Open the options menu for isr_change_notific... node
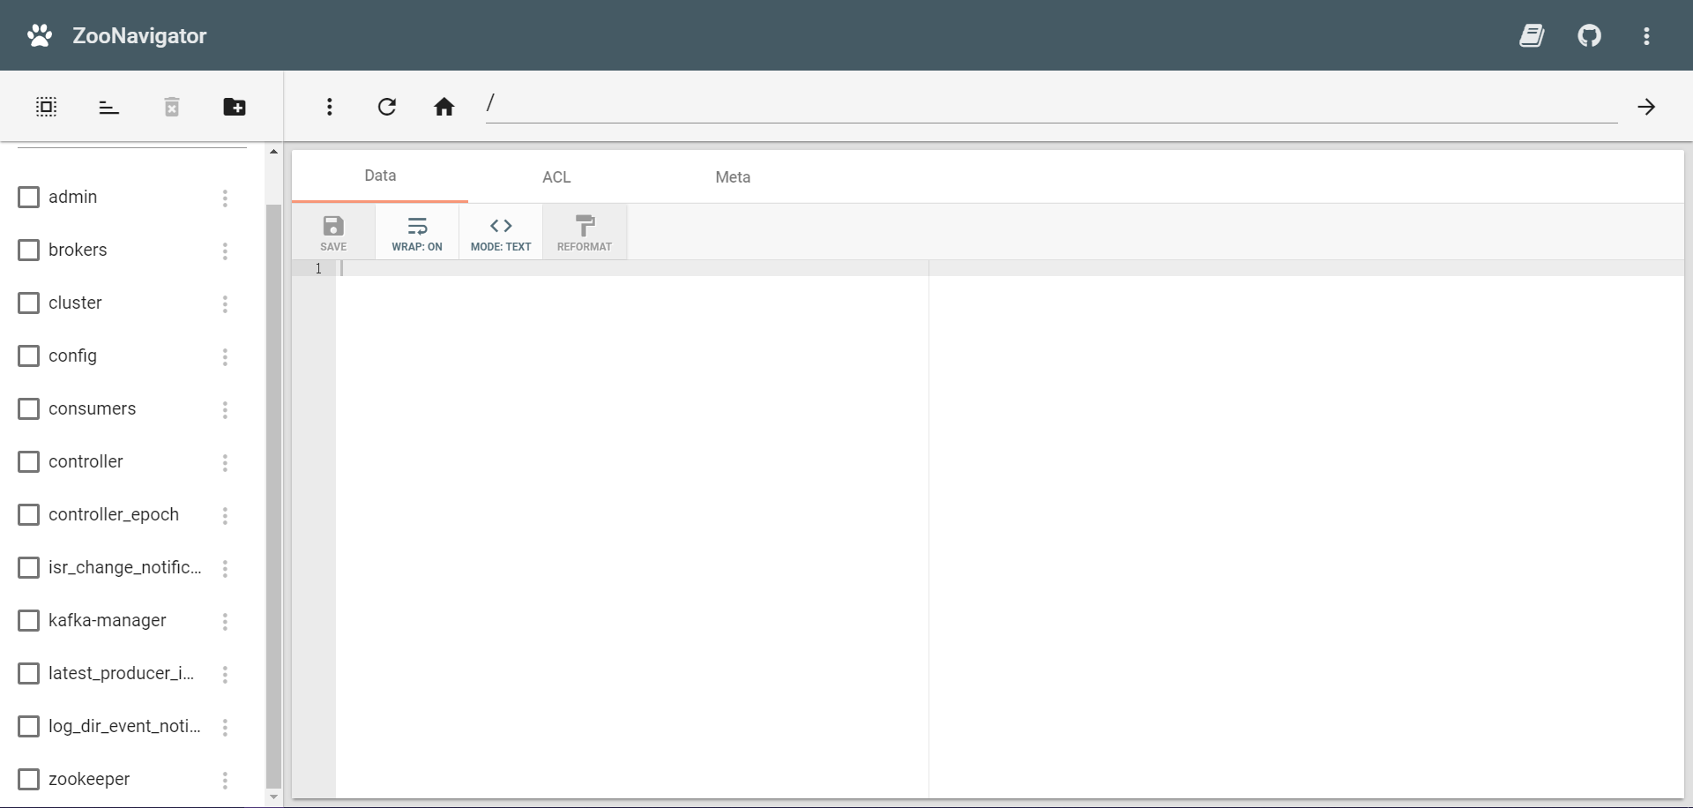This screenshot has width=1693, height=808. tap(225, 568)
